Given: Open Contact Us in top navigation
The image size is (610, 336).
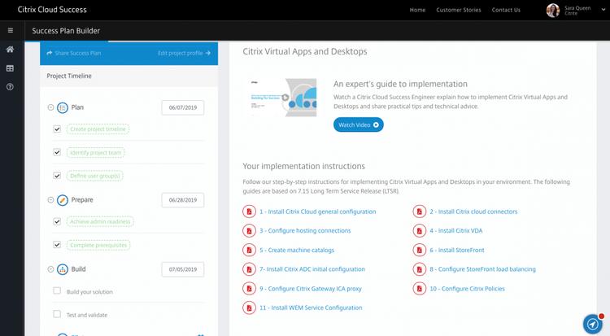Looking at the screenshot, I should pos(506,10).
